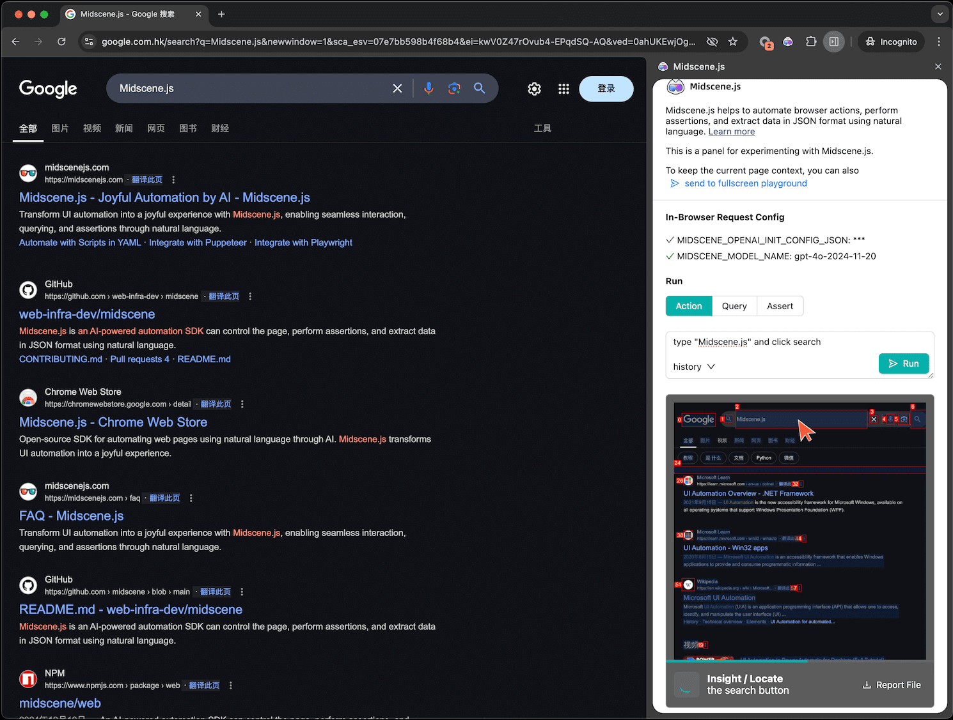Bookmark this page with the star icon
The height and width of the screenshot is (720, 953).
(x=733, y=42)
